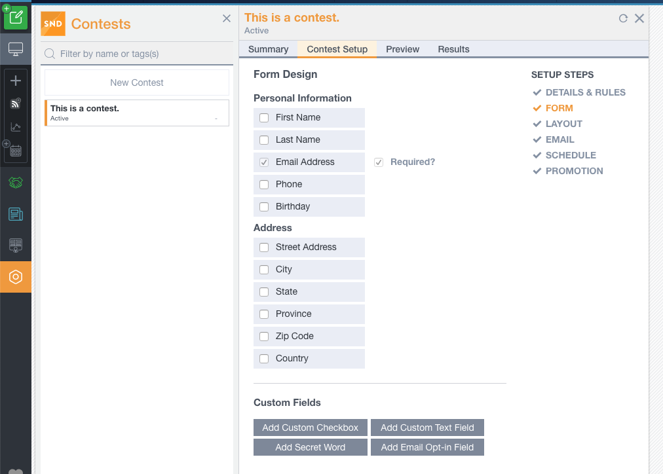Go to the LAYOUT setup step
The width and height of the screenshot is (663, 474).
coord(563,124)
